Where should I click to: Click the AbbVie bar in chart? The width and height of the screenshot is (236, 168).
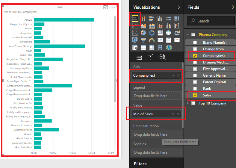pos(64,20)
